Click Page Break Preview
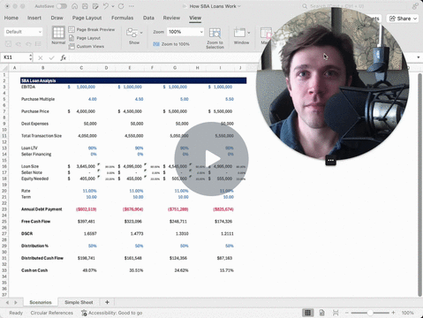This screenshot has height=318, width=423. tap(92, 29)
